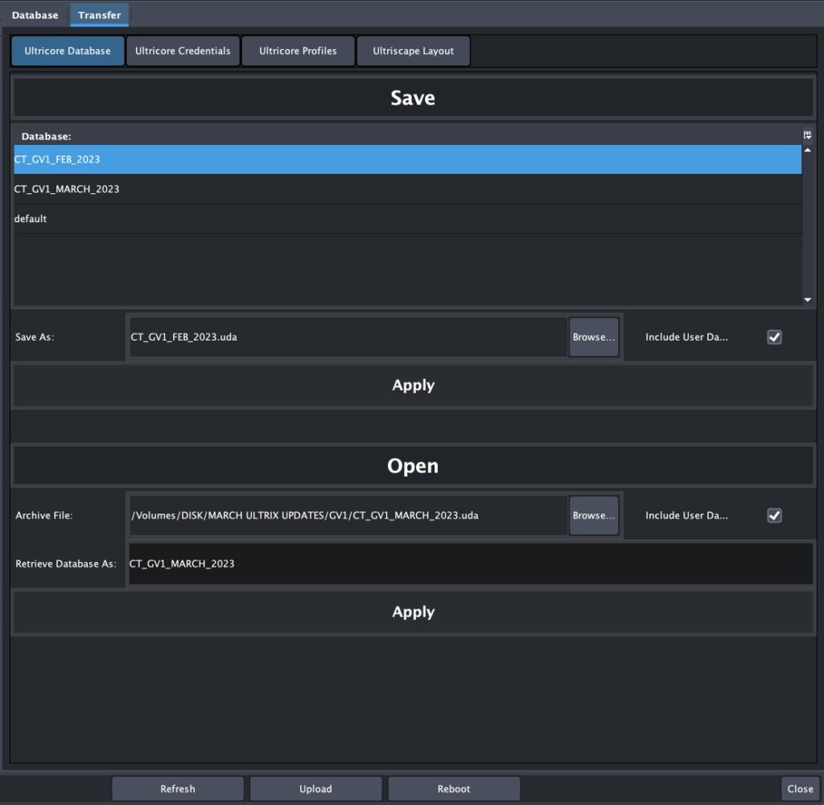The height and width of the screenshot is (805, 824).
Task: Click the Refresh button
Action: (x=177, y=788)
